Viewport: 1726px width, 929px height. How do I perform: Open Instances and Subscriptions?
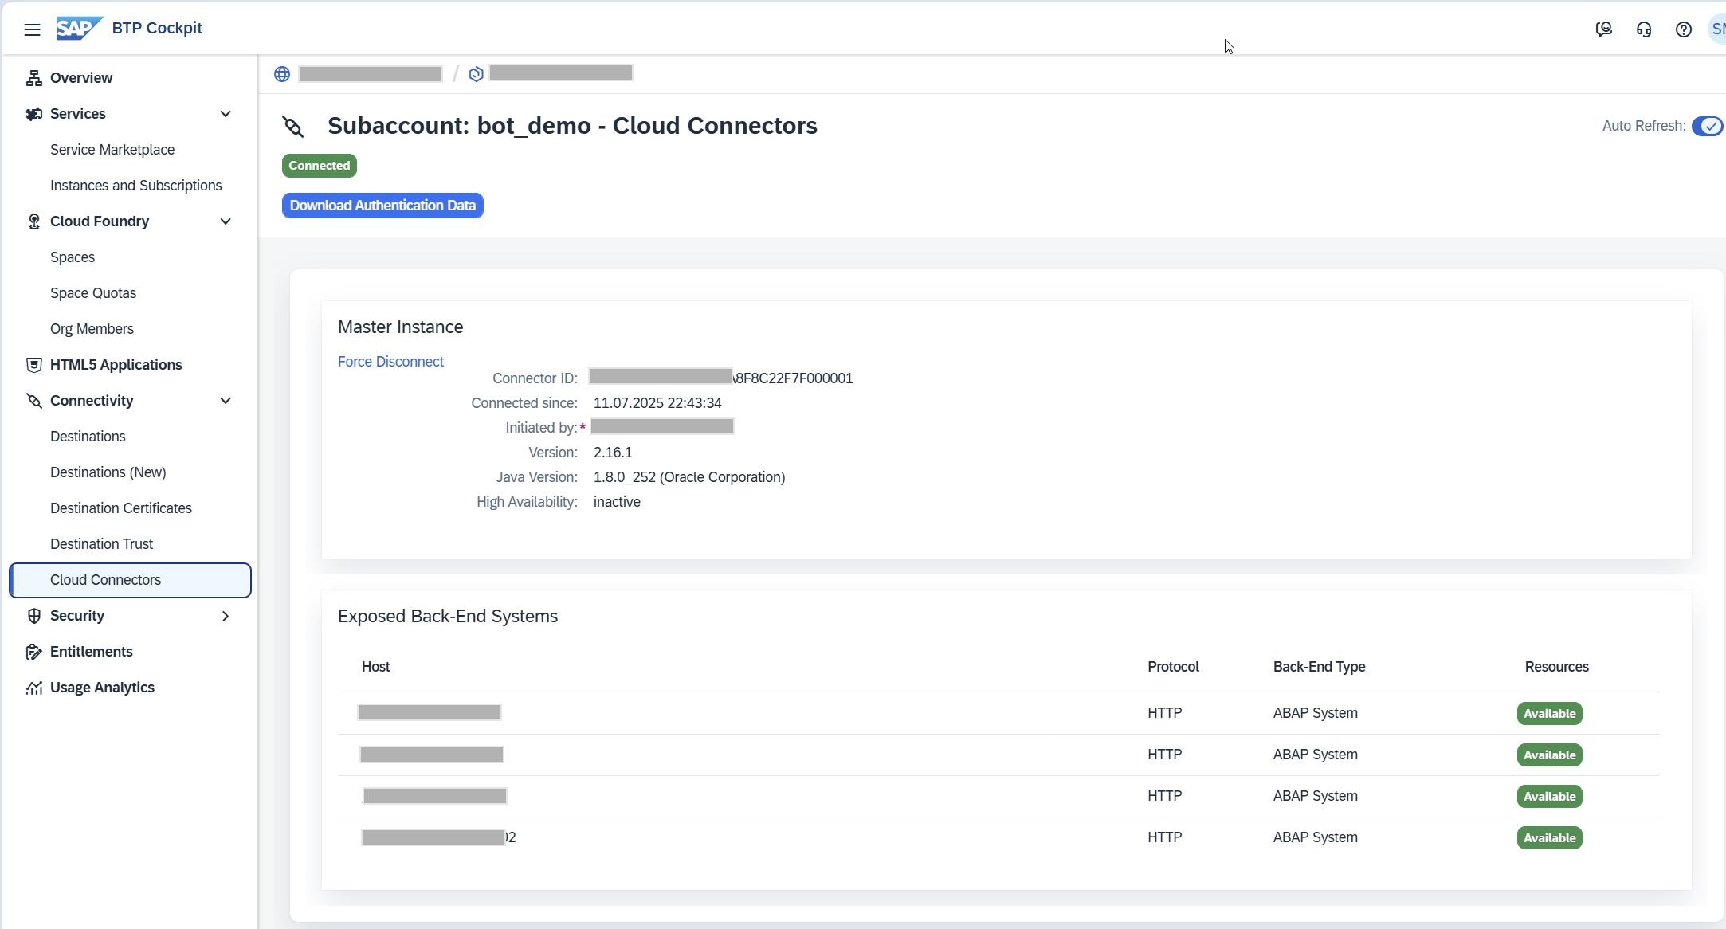pyautogui.click(x=136, y=186)
